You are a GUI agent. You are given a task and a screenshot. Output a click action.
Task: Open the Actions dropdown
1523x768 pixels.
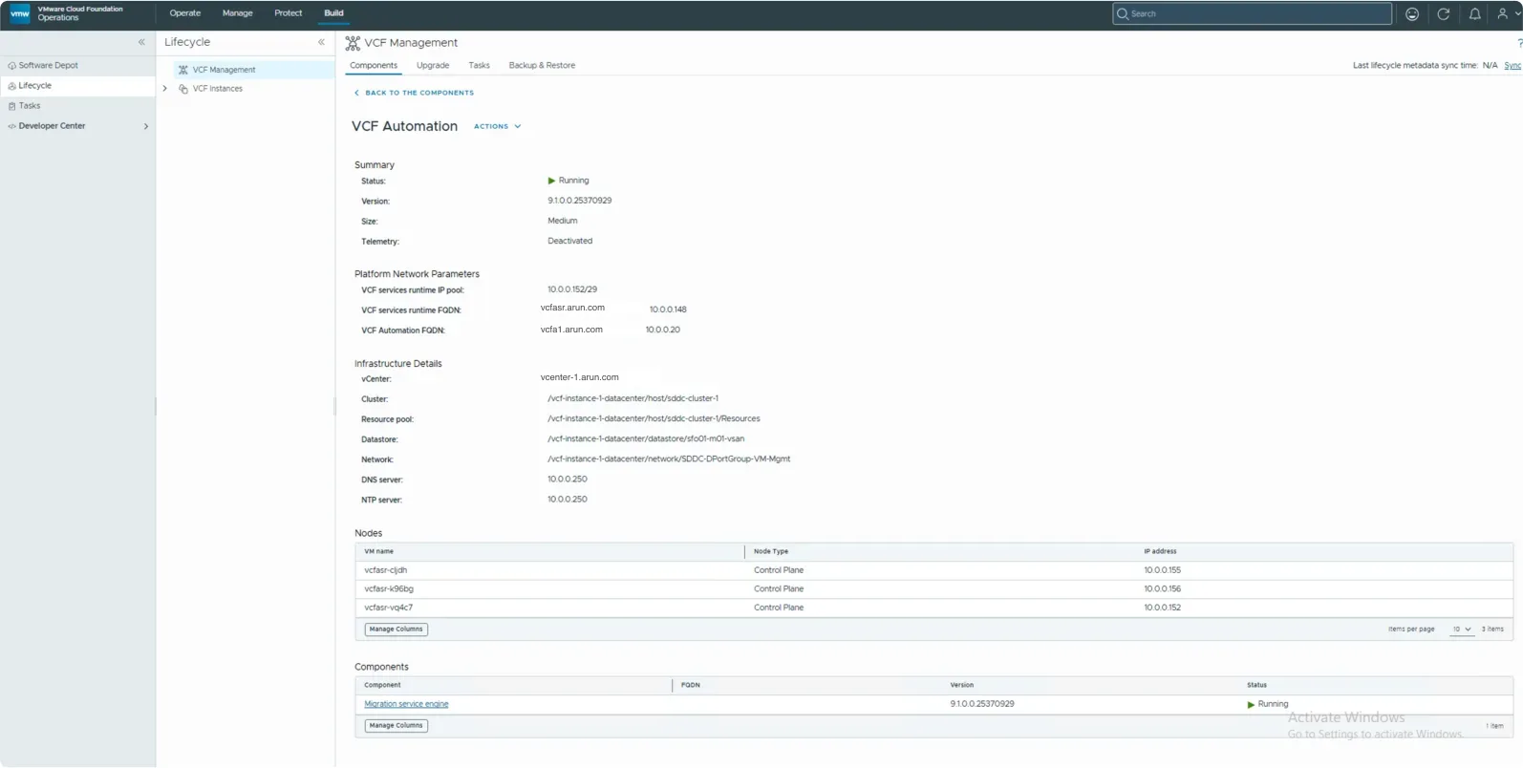pyautogui.click(x=498, y=126)
